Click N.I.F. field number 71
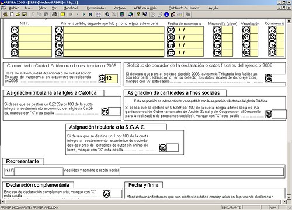The image size is (292, 210). [35, 30]
